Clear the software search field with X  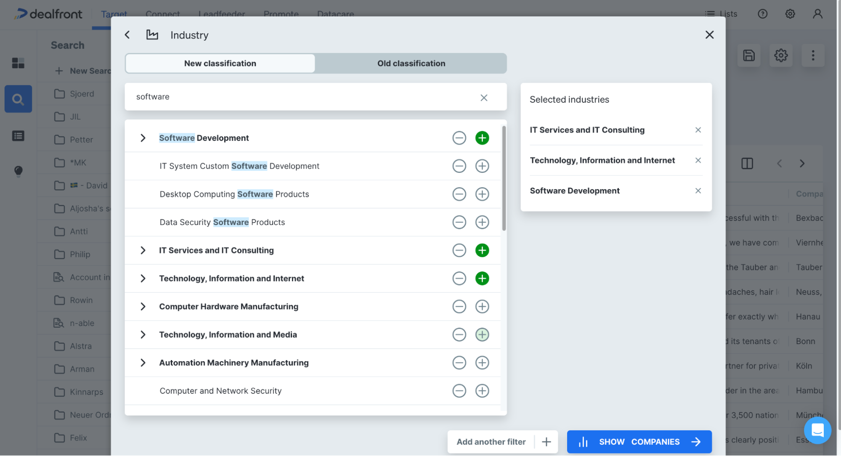click(x=484, y=97)
